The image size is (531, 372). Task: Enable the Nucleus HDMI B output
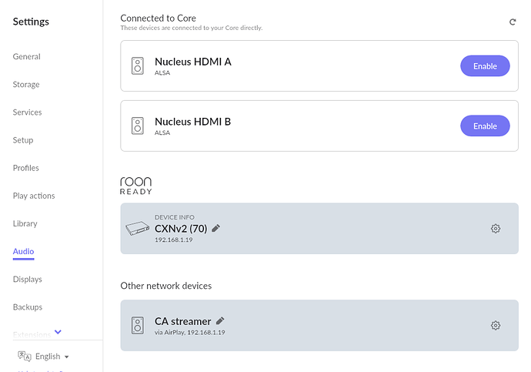point(485,126)
